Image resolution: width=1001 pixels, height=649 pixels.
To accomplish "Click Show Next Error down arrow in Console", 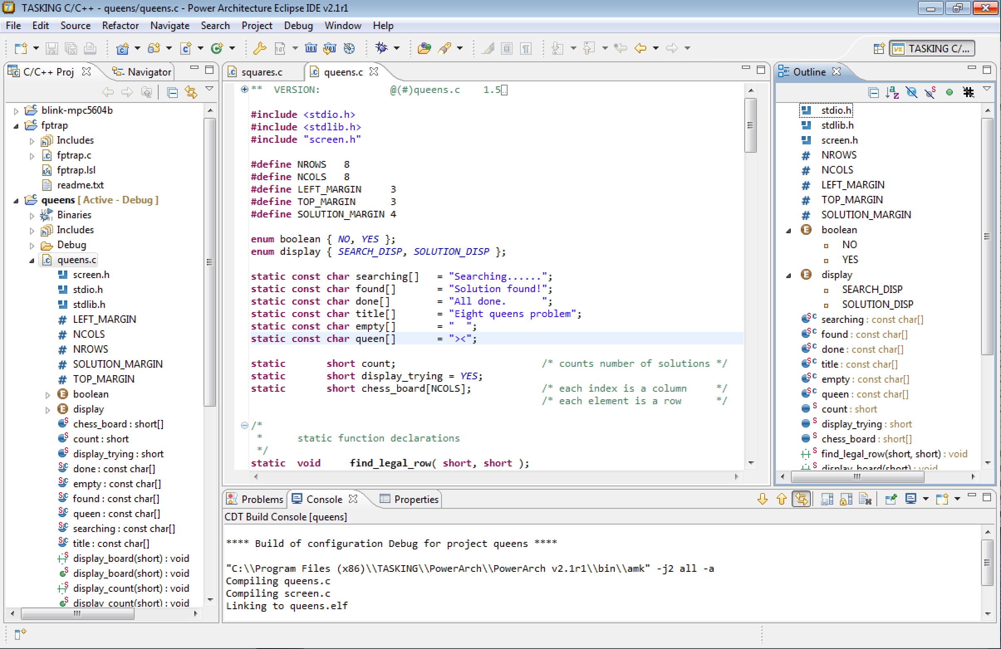I will tap(763, 500).
